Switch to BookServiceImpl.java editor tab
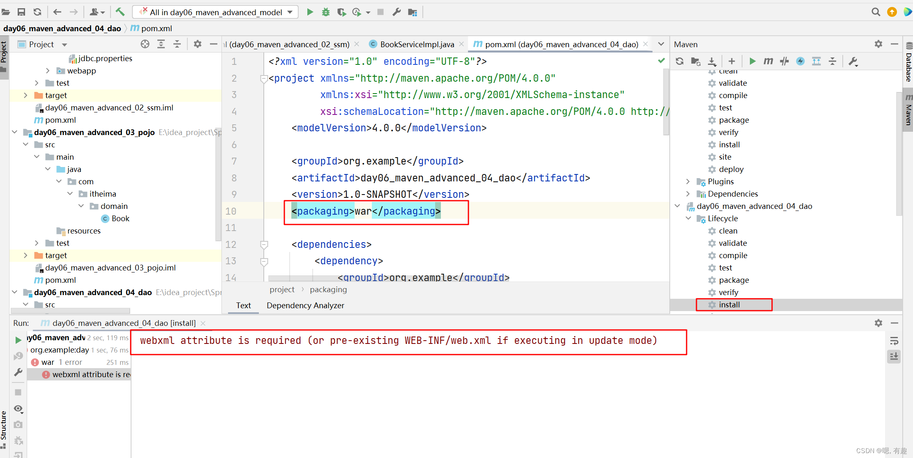Viewport: 913px width, 458px height. coord(417,44)
